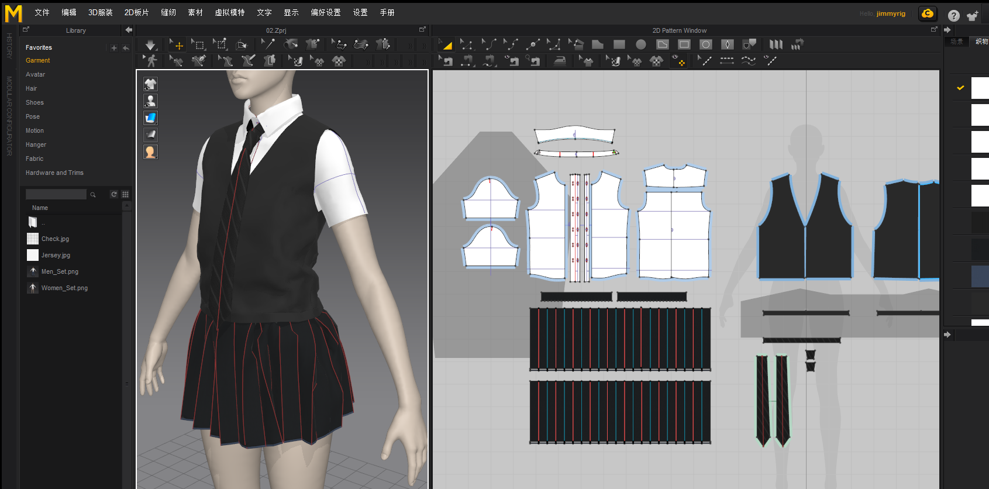Screen dimensions: 989x489
Task: Click the walking avatar tool icon
Action: (150, 60)
